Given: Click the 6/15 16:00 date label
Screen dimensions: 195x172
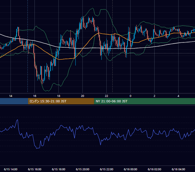Looking at the screenshot, I should point(35,169).
